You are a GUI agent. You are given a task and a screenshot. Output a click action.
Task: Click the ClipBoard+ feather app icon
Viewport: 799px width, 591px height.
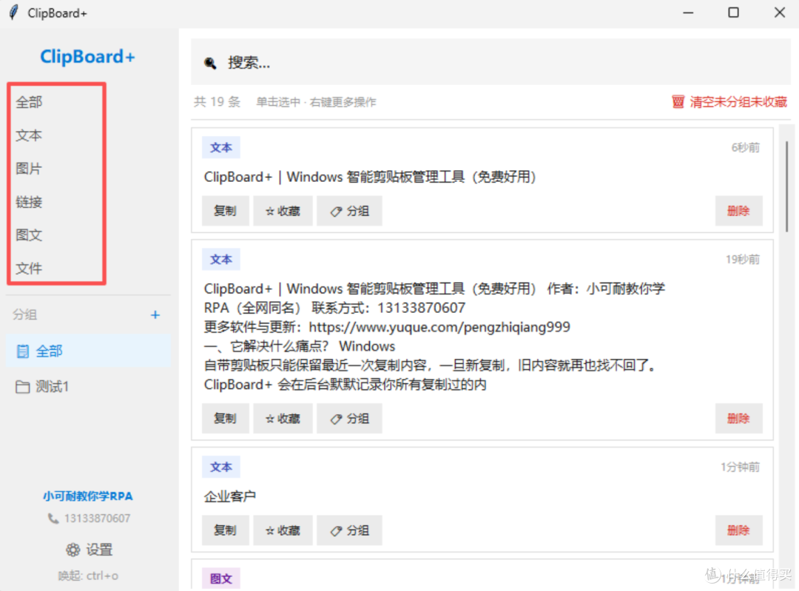coord(14,13)
